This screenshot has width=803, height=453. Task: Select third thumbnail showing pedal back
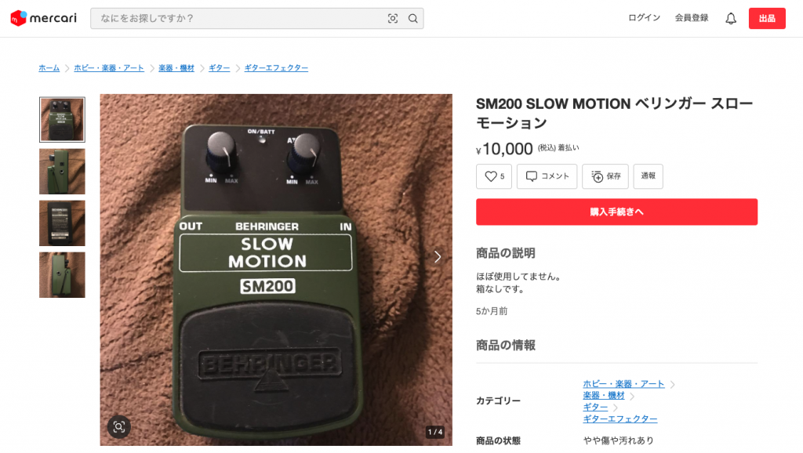pos(62,223)
